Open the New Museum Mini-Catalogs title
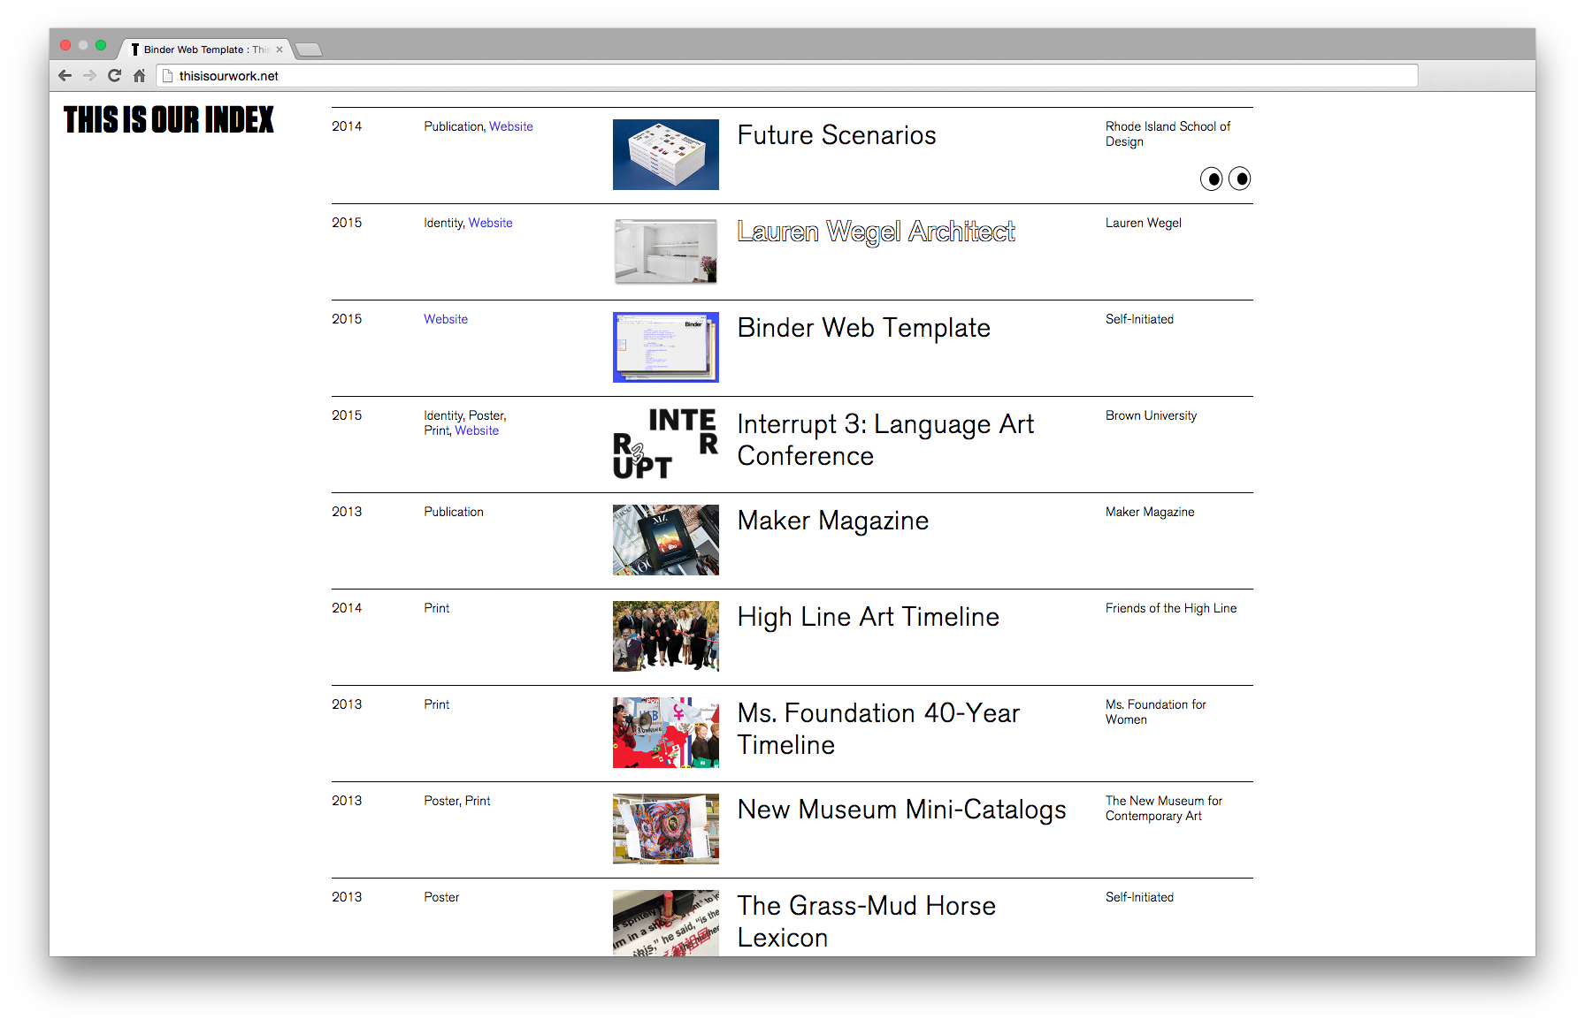 (901, 810)
